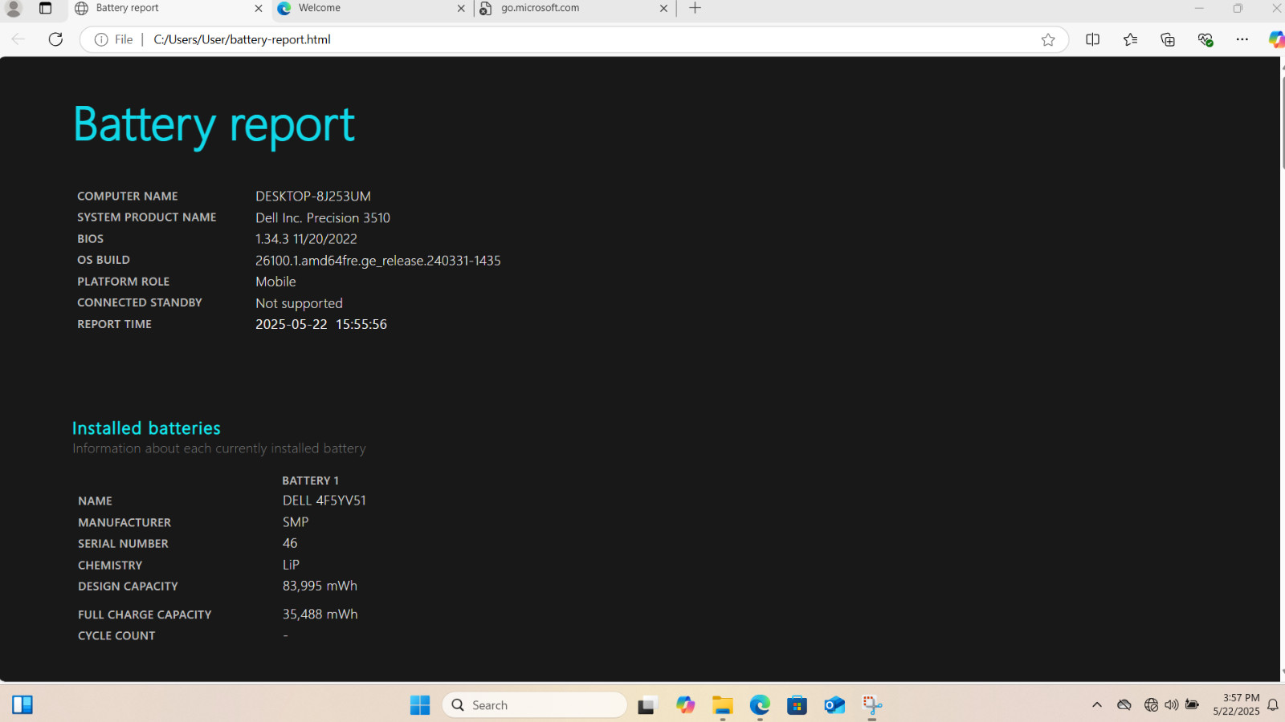Viewport: 1285px width, 722px height.
Task: Open Browser essentials
Action: coord(1205,39)
